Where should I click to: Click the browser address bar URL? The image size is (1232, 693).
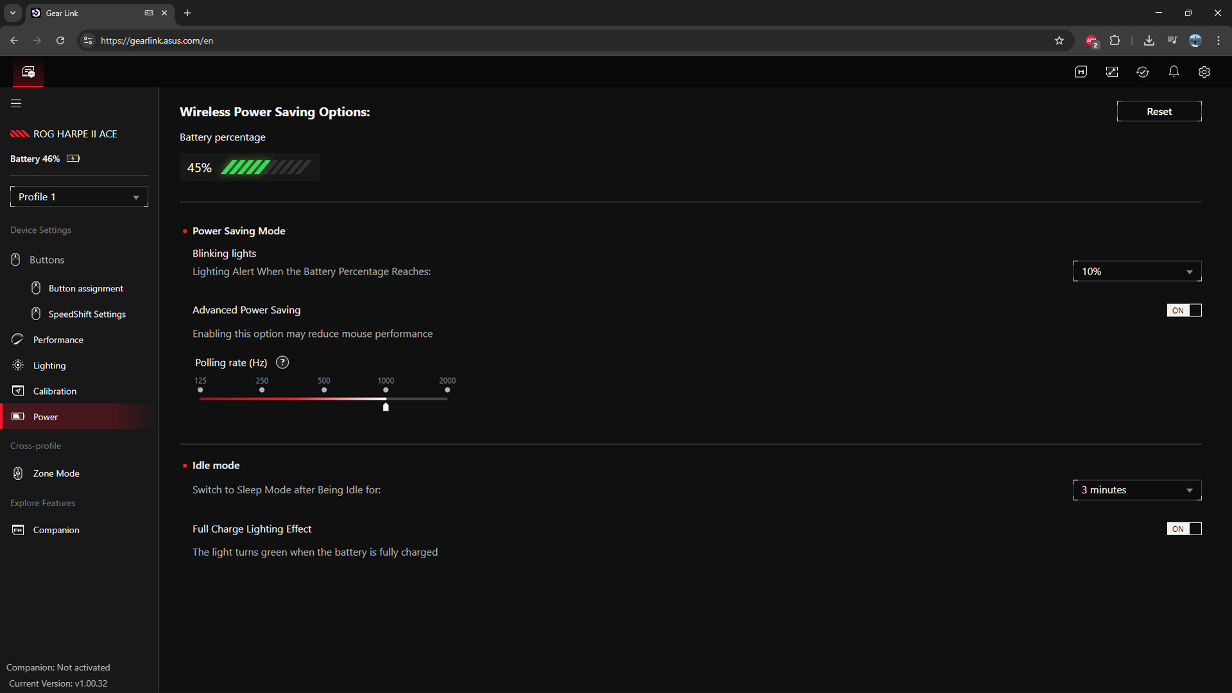[x=157, y=40]
